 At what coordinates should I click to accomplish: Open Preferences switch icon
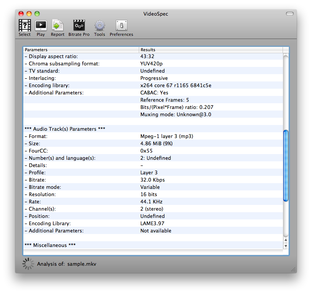(121, 28)
